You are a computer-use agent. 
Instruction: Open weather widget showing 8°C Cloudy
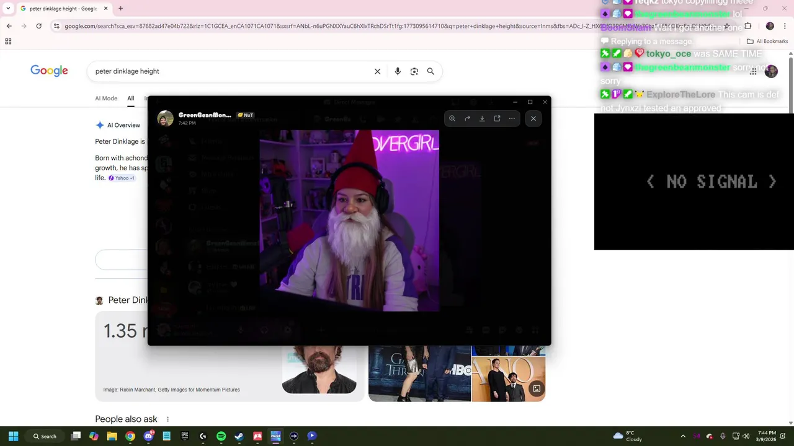(628, 436)
